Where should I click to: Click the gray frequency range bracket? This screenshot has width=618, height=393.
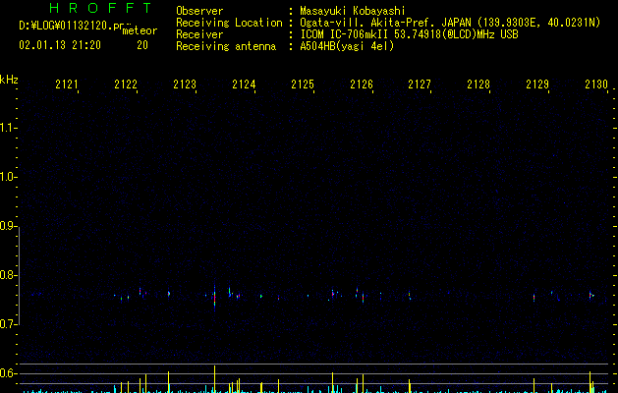coord(19,275)
